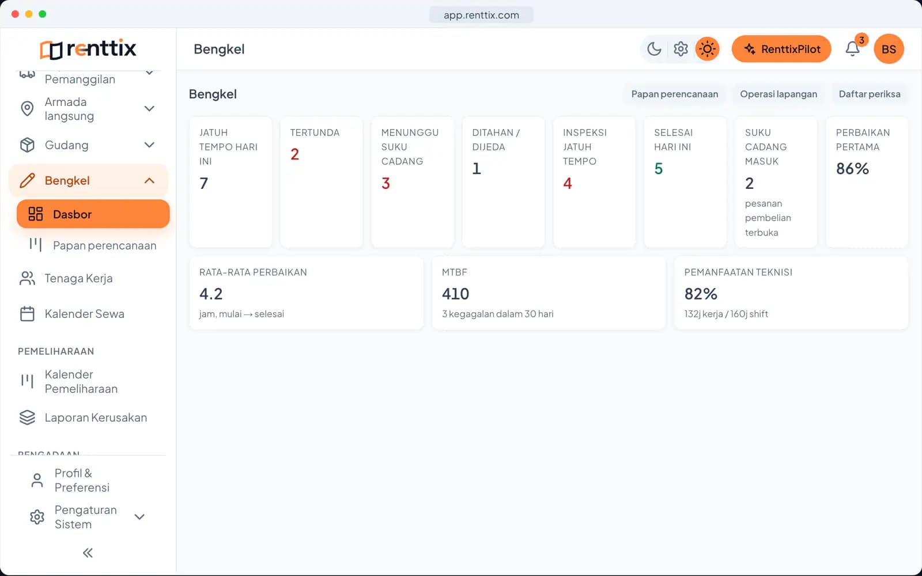Open Profil & Preferensi
This screenshot has width=922, height=576.
(82, 480)
